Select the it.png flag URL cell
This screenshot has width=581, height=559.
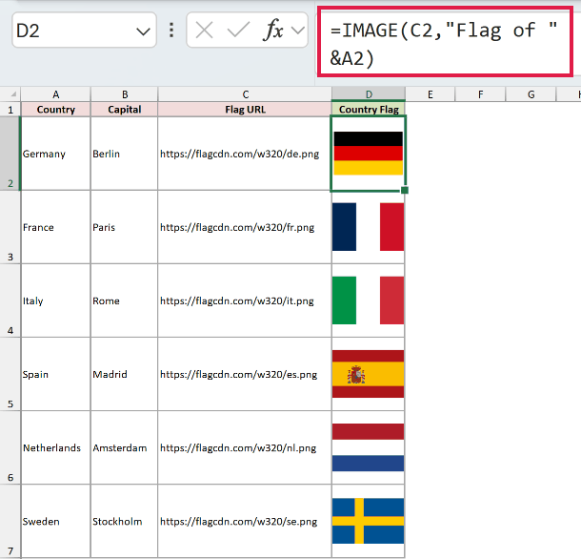[x=245, y=300]
